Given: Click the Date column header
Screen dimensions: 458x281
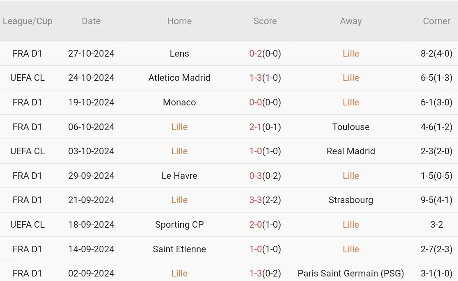Looking at the screenshot, I should (x=91, y=21).
